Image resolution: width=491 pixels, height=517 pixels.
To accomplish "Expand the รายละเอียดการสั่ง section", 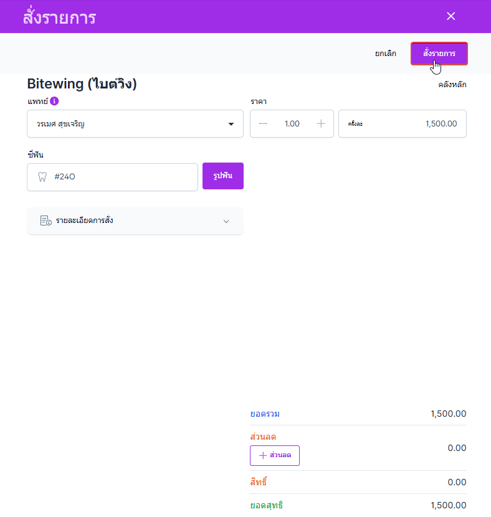I will [x=135, y=221].
